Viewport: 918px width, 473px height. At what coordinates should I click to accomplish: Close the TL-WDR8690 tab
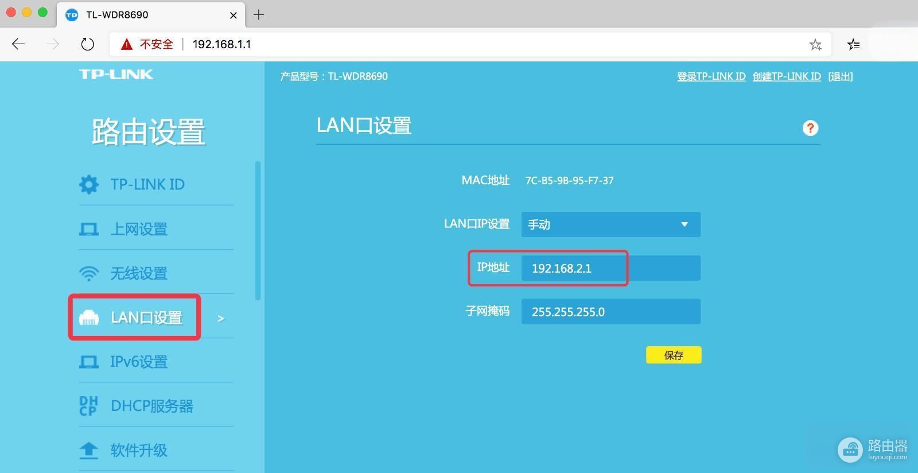pyautogui.click(x=233, y=15)
